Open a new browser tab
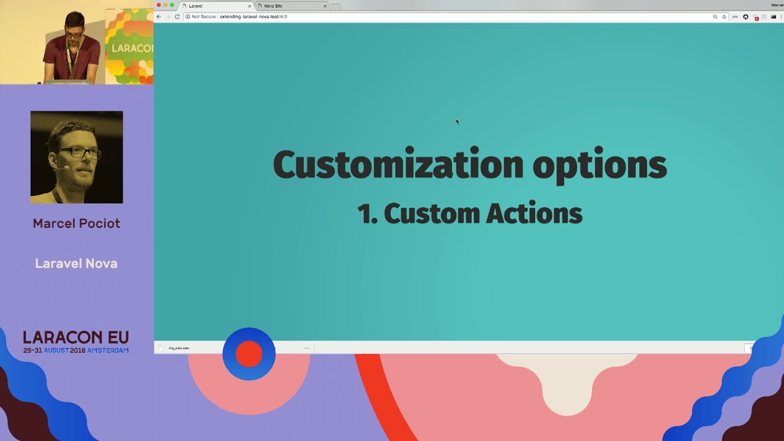 pos(336,6)
